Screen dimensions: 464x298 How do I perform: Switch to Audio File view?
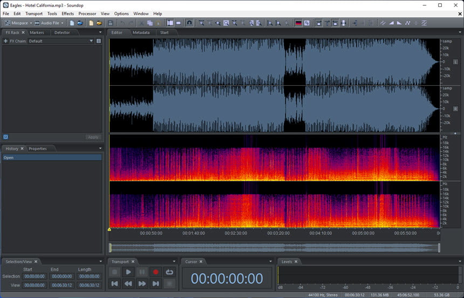(46, 23)
